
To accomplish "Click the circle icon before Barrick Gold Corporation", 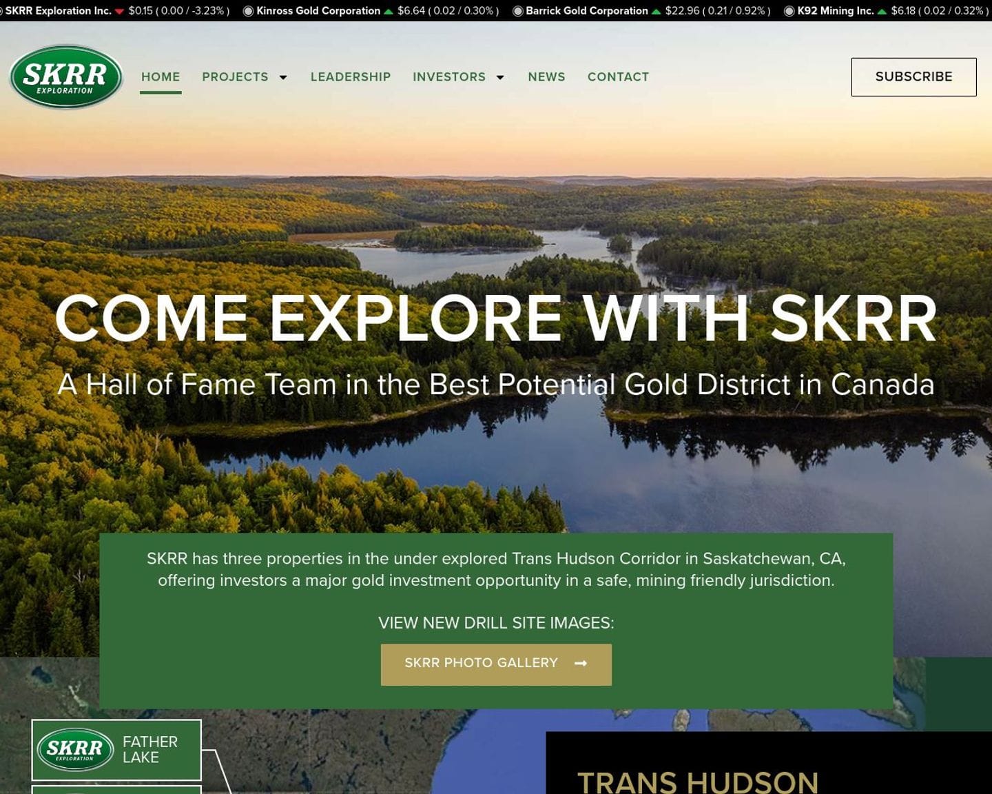I will click(x=517, y=11).
